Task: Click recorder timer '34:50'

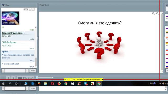Action: tap(66, 79)
